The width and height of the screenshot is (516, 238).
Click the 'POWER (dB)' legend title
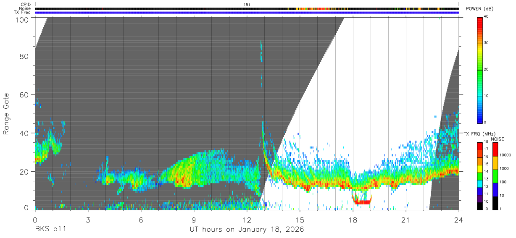[x=479, y=9]
